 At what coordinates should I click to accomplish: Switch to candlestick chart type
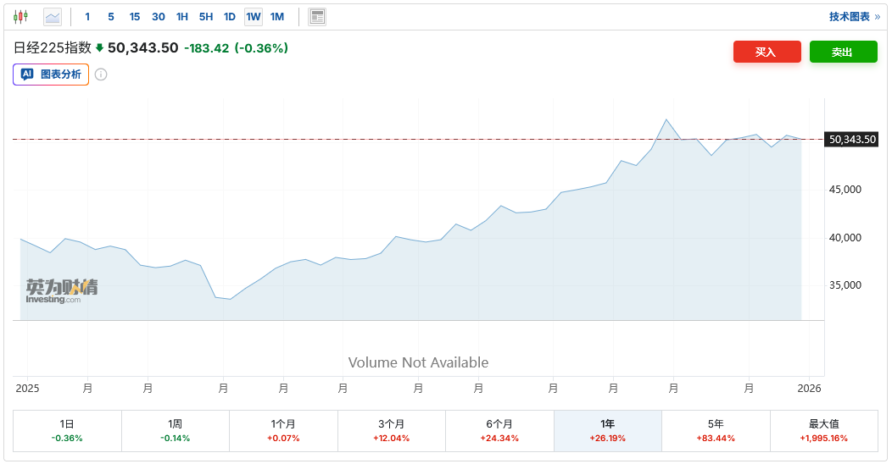pos(20,16)
